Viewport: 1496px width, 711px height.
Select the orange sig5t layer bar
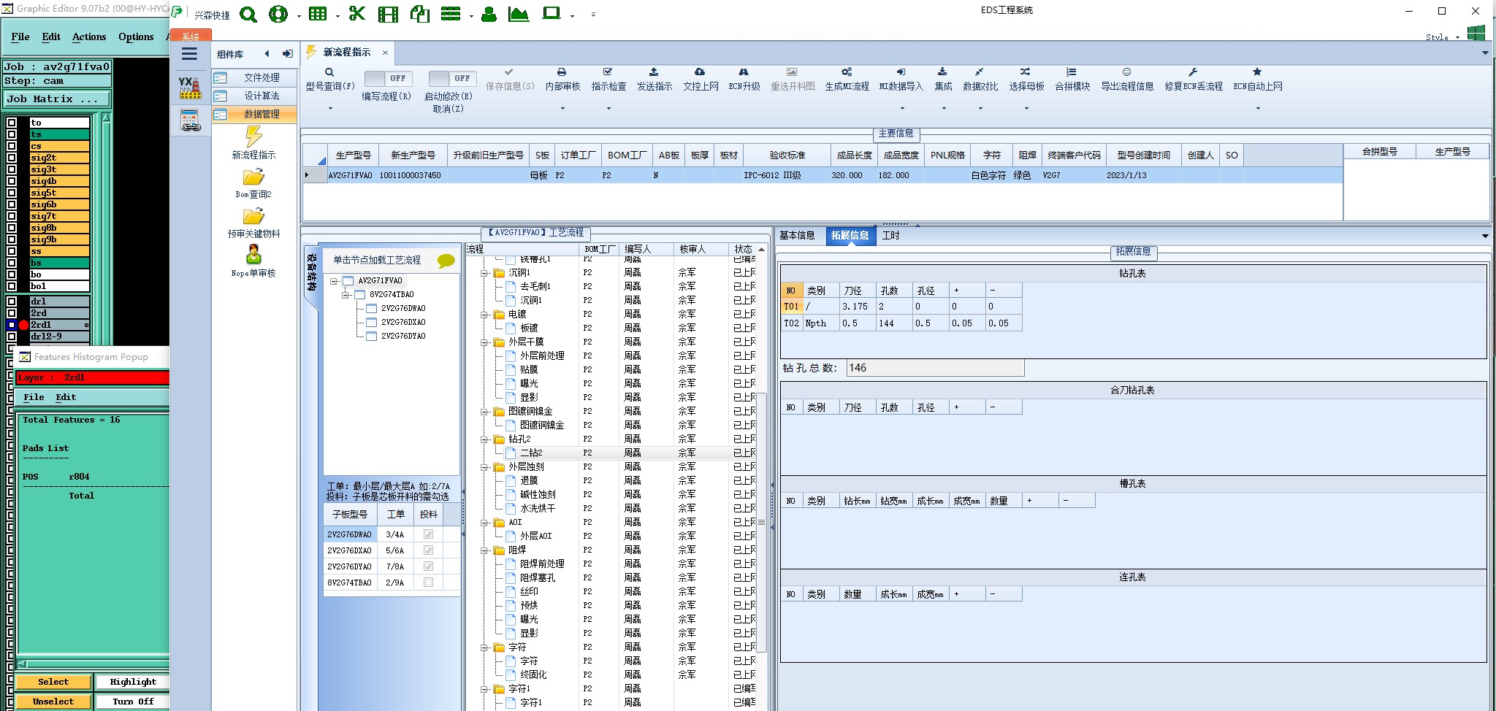click(59, 193)
